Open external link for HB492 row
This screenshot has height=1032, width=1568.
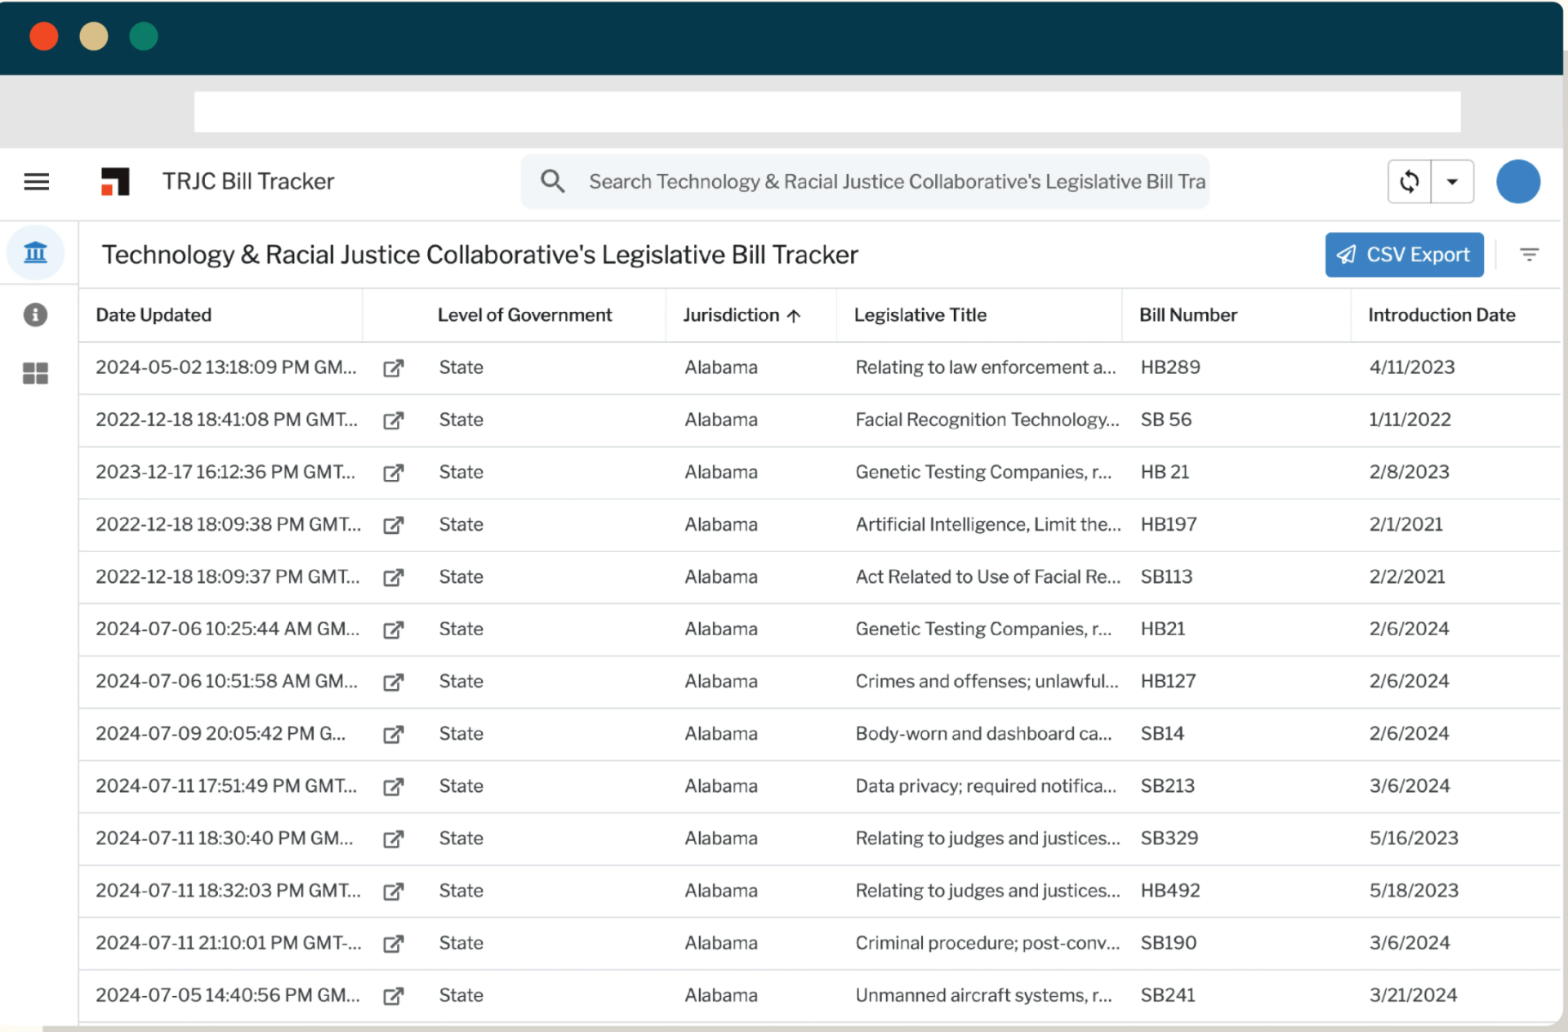(394, 891)
